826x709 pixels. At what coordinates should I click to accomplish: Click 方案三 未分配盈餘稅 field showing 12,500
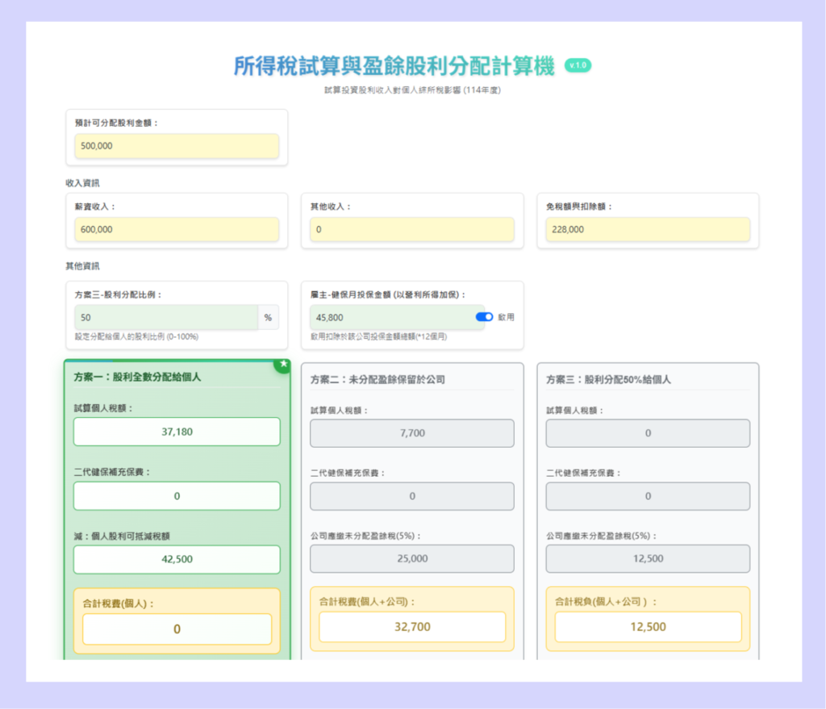648,559
